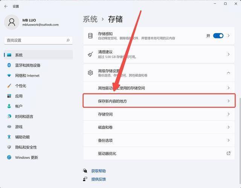Select 隐私和安全性 in the sidebar

coord(38,147)
